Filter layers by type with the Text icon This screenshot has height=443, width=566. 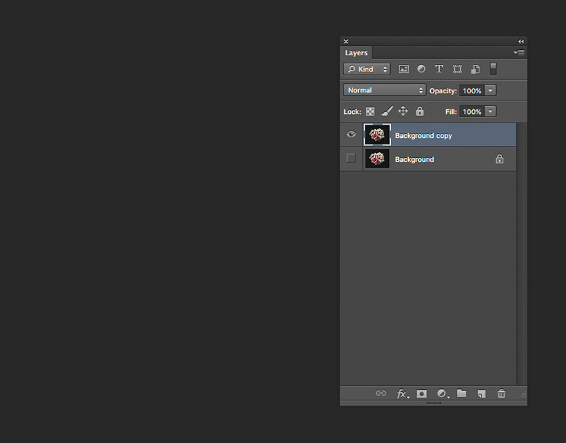439,69
